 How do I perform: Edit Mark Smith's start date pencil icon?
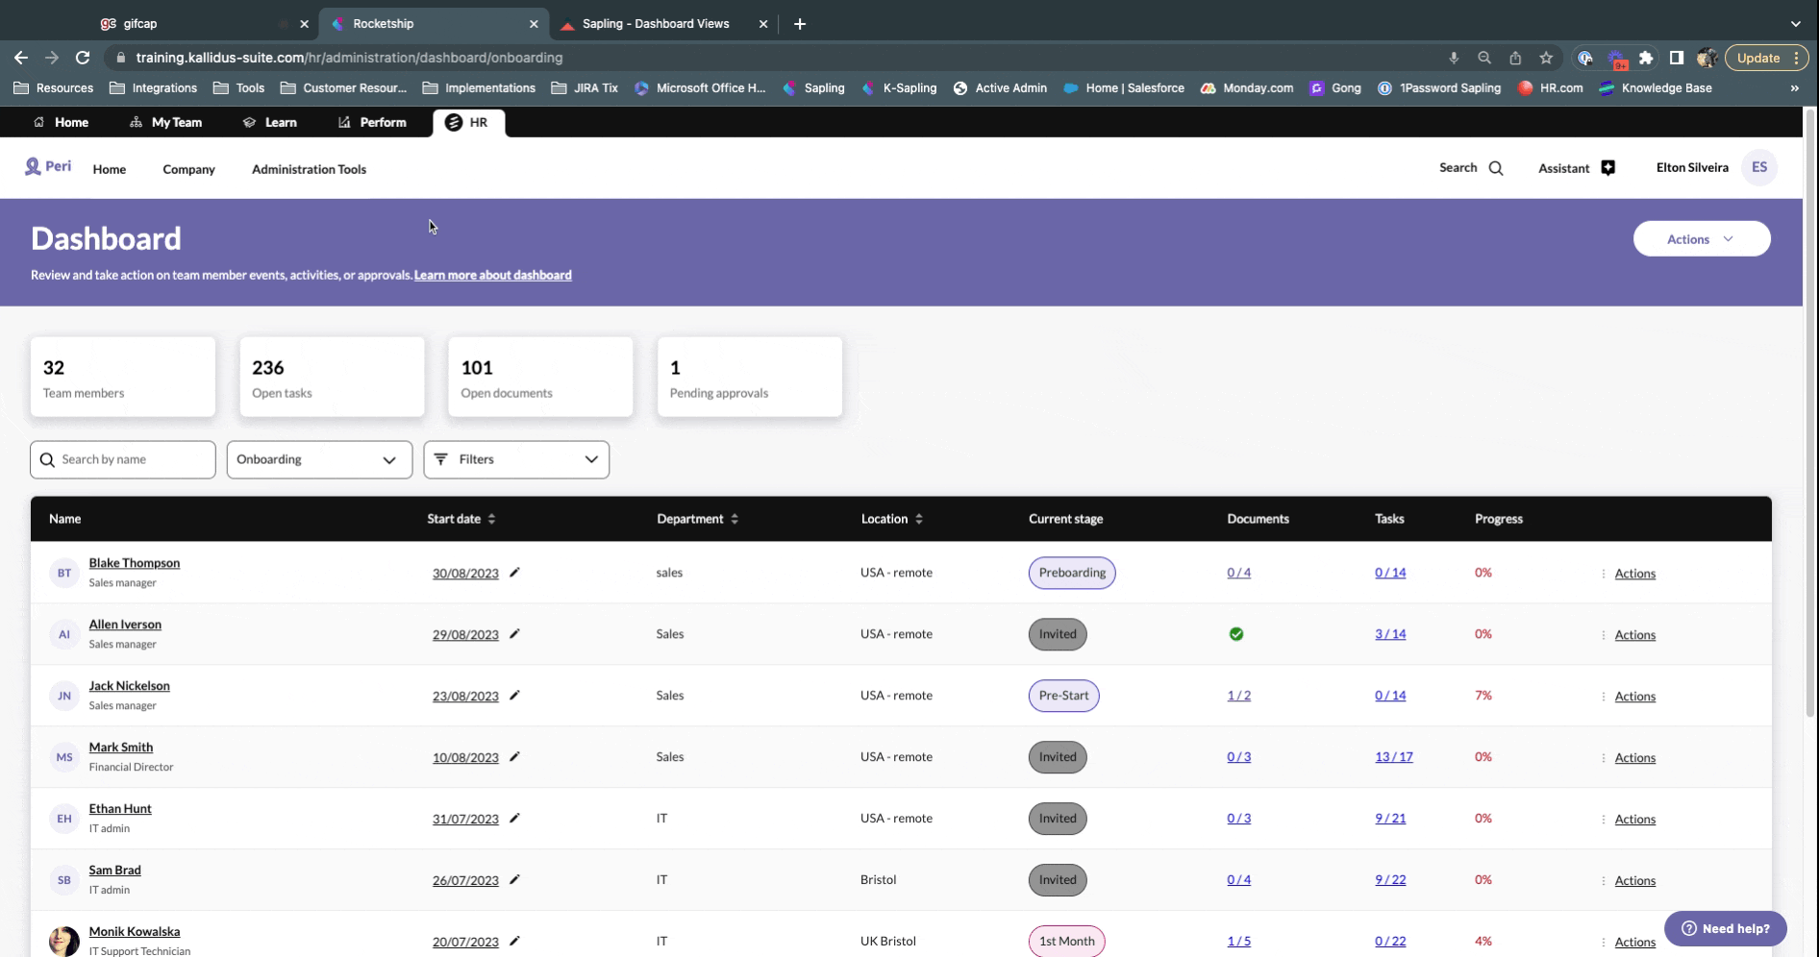514,757
